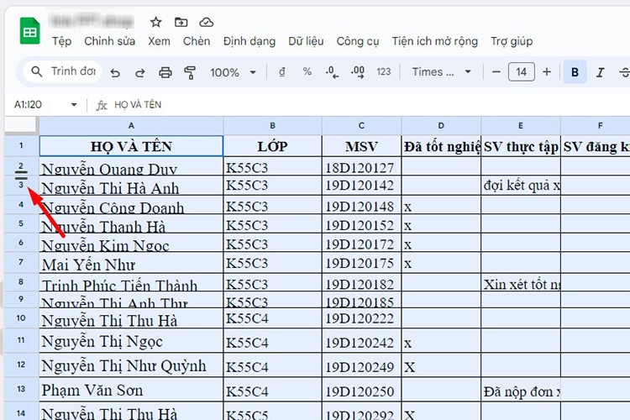Open the Trợ giúp menu
Screen dimensions: 630x420
tap(512, 41)
